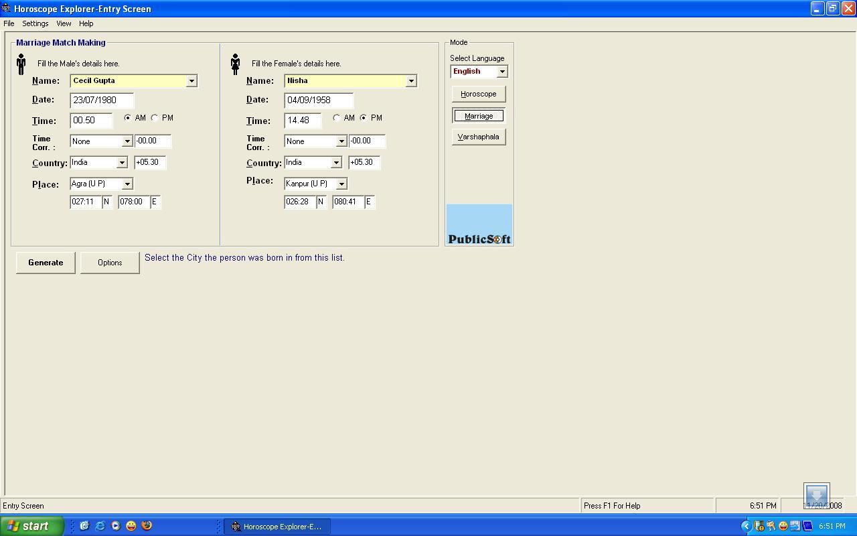Expand the female Name dropdown showing Nisha

click(x=411, y=81)
